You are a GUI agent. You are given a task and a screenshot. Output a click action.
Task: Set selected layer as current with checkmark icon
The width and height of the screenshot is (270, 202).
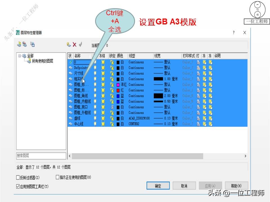pyautogui.click(x=81, y=44)
